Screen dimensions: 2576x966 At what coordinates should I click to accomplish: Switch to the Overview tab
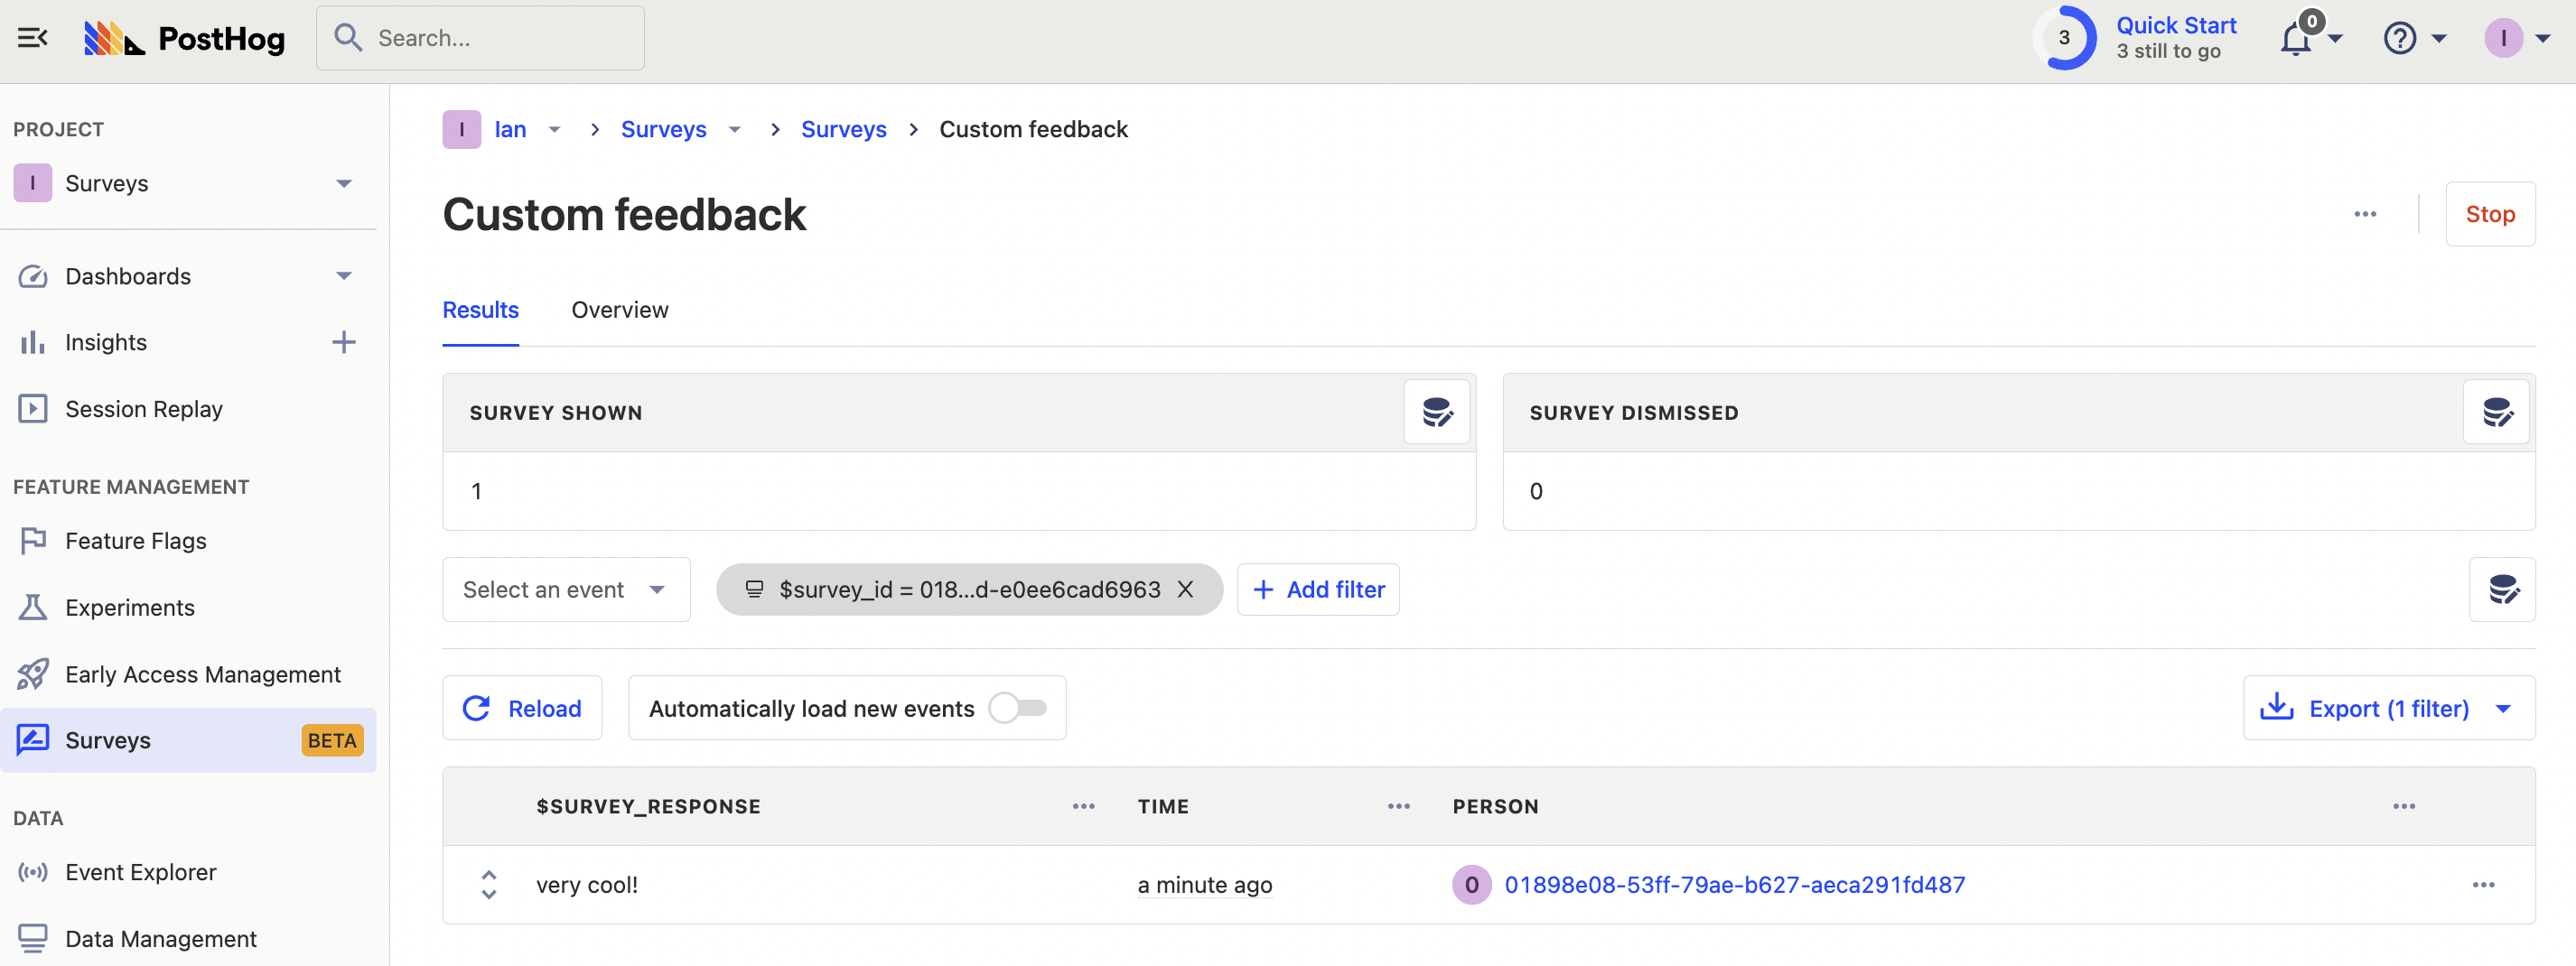619,310
